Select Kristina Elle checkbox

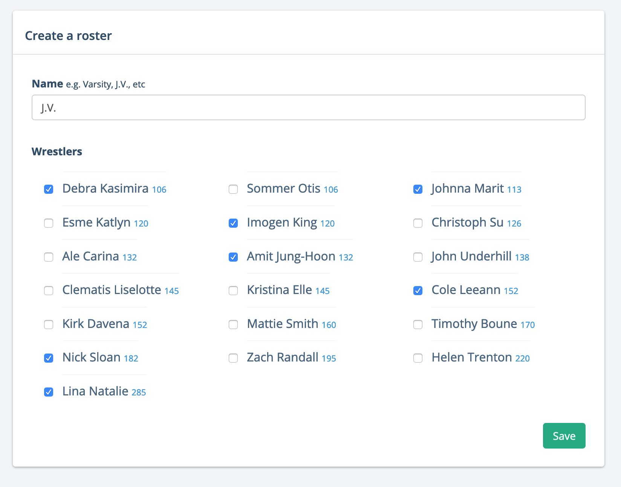tap(233, 291)
